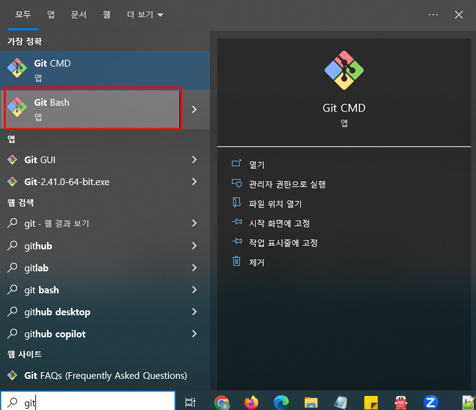Click 파일 위치 열기
The width and height of the screenshot is (476, 410).
point(275,203)
